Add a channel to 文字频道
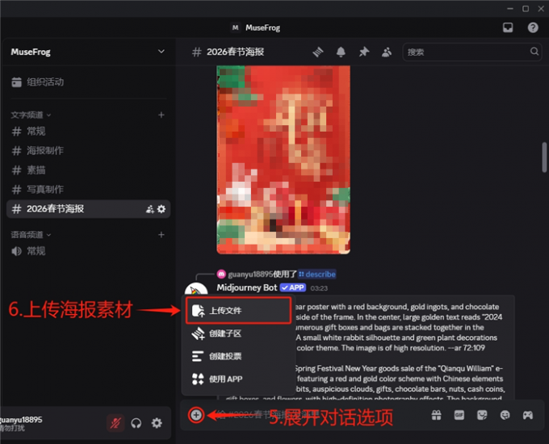This screenshot has width=549, height=444. point(161,115)
